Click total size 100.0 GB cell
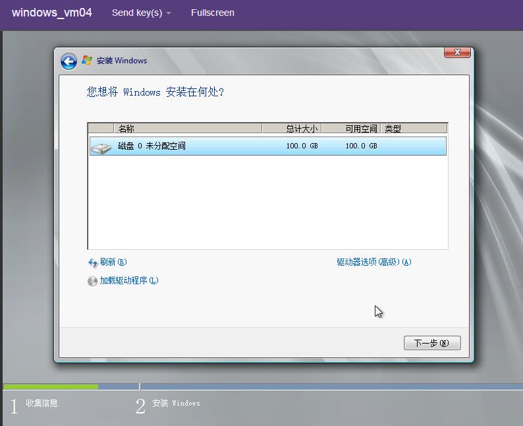The width and height of the screenshot is (523, 426). click(x=302, y=146)
